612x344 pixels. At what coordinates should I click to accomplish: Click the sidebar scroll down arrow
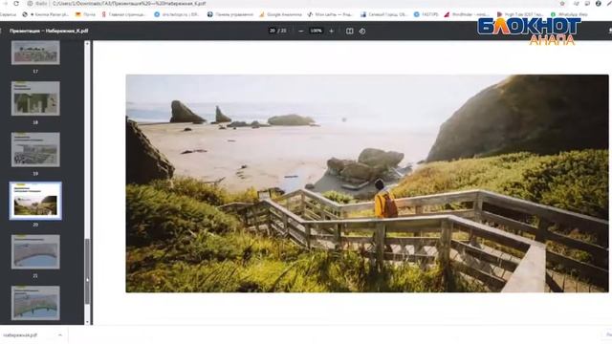(87, 322)
